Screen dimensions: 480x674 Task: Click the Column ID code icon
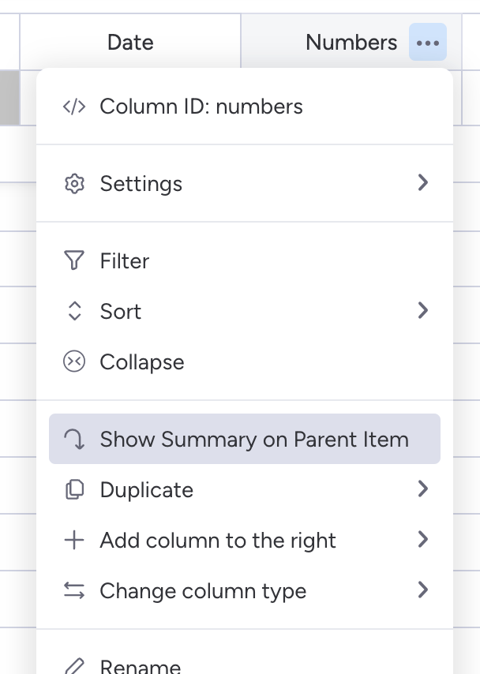pyautogui.click(x=74, y=106)
